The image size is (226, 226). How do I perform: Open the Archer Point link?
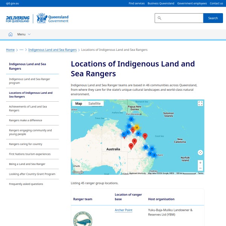click(124, 210)
